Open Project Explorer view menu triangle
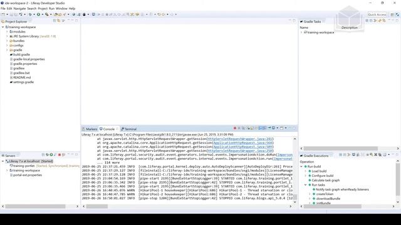The height and width of the screenshot is (225, 401). point(63,21)
